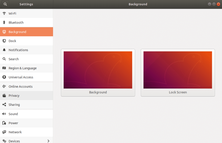Click the Lock Screen caption label
Image resolution: width=222 pixels, height=143 pixels.
pyautogui.click(x=178, y=92)
